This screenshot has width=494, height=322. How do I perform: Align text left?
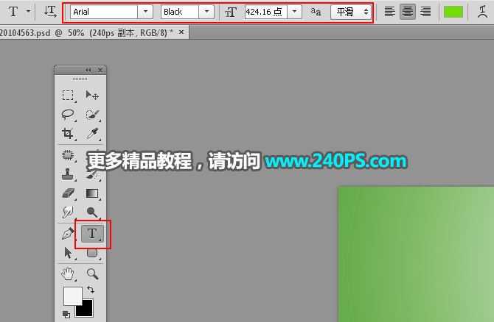pyautogui.click(x=390, y=12)
